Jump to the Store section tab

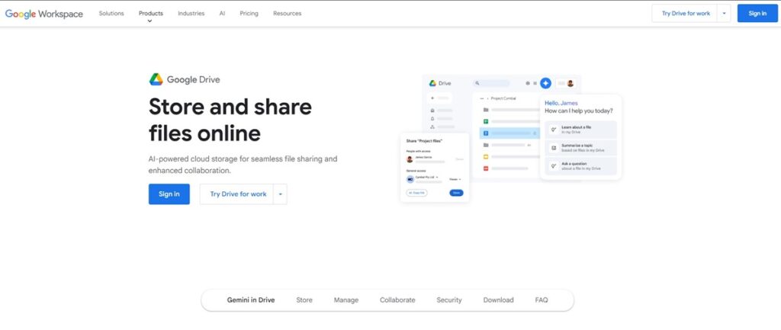pyautogui.click(x=304, y=300)
